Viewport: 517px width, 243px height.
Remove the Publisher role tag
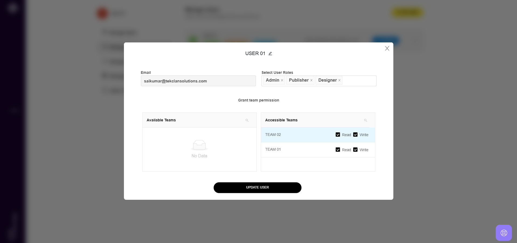(x=311, y=80)
